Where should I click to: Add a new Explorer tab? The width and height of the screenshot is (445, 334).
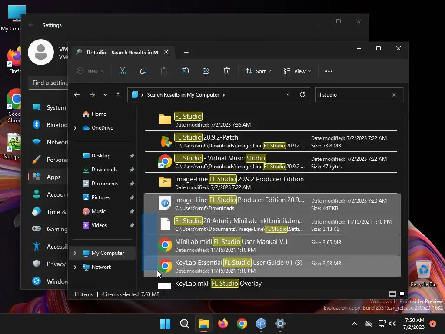186,53
